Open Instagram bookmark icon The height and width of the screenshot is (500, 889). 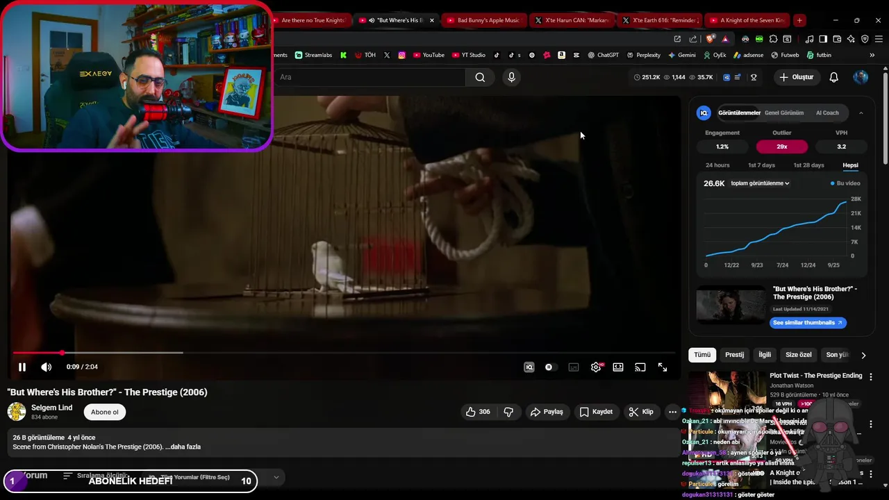401,55
